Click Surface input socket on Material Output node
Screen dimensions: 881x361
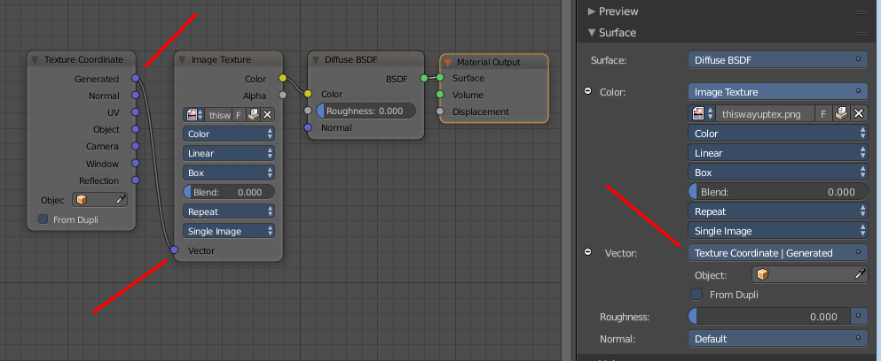pyautogui.click(x=440, y=77)
